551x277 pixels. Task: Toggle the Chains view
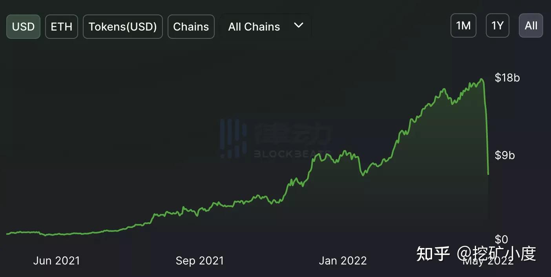tap(191, 27)
